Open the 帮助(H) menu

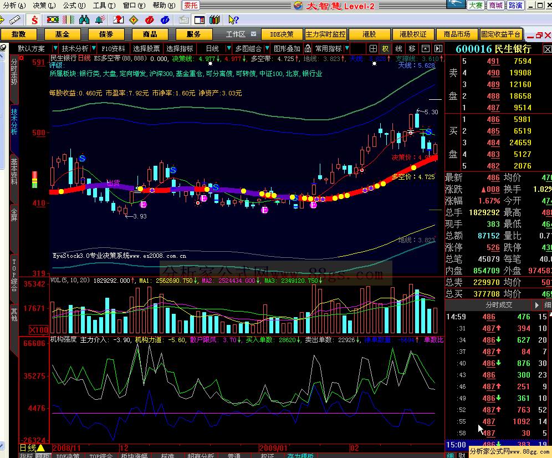click(x=164, y=6)
